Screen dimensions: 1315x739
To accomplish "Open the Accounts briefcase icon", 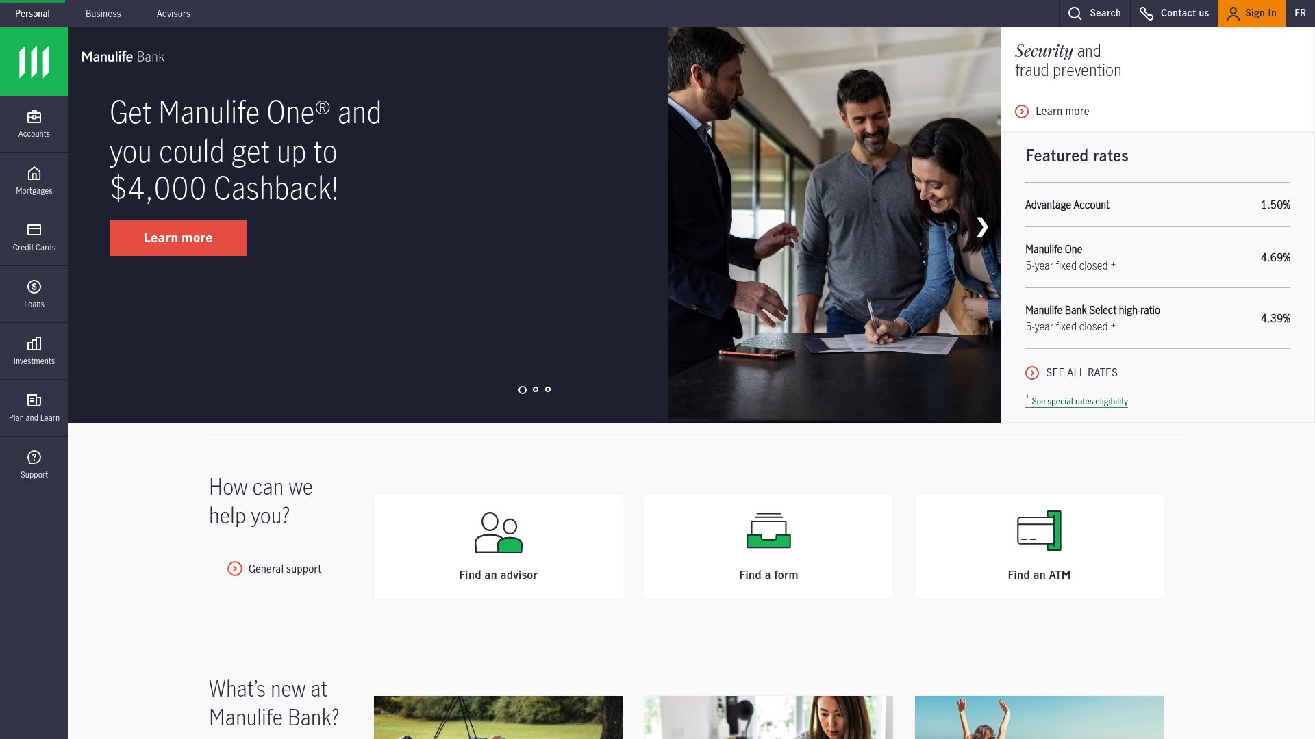I will coord(34,117).
